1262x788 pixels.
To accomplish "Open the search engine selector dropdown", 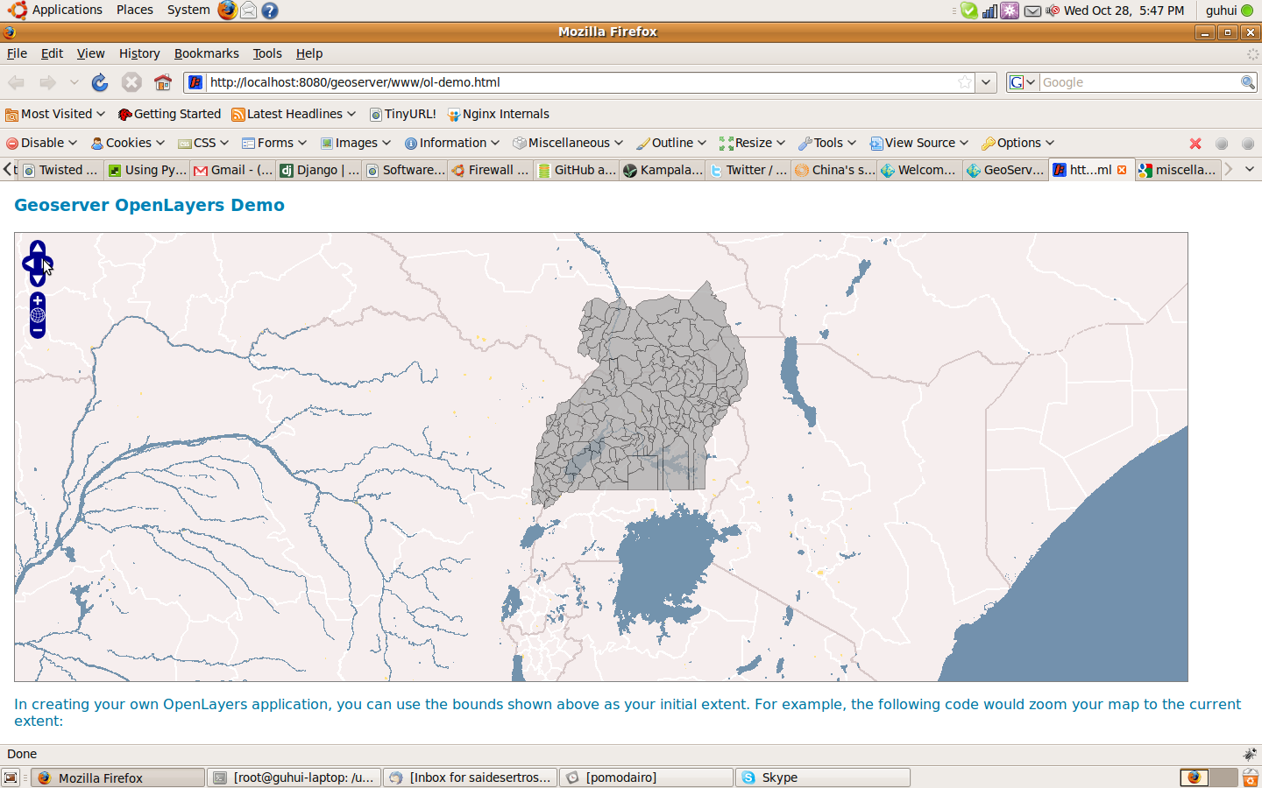I will tap(1022, 82).
